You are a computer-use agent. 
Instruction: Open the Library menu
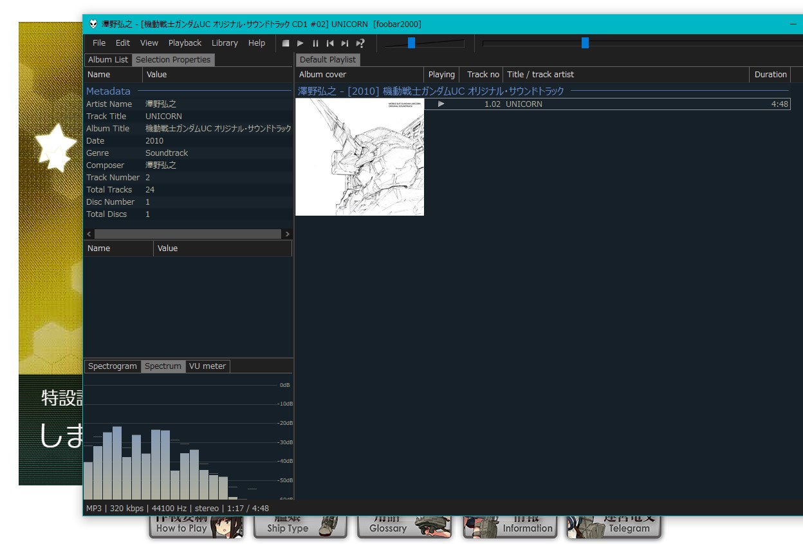pos(225,43)
